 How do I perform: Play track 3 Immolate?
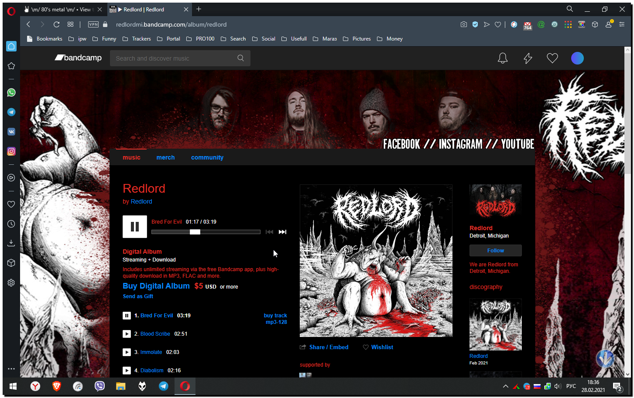click(x=127, y=352)
